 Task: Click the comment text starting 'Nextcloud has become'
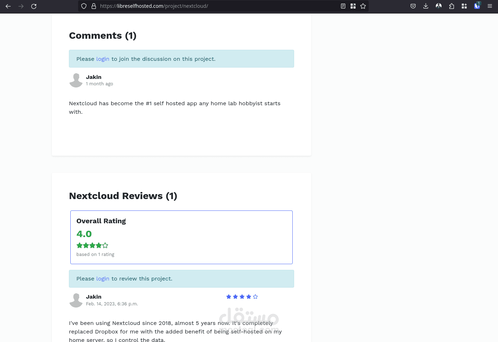coord(175,108)
